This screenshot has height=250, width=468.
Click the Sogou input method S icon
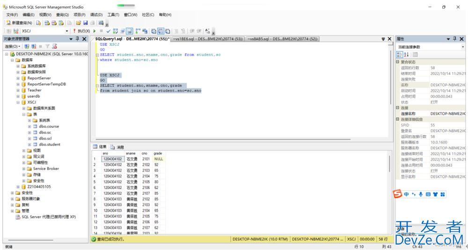click(397, 194)
